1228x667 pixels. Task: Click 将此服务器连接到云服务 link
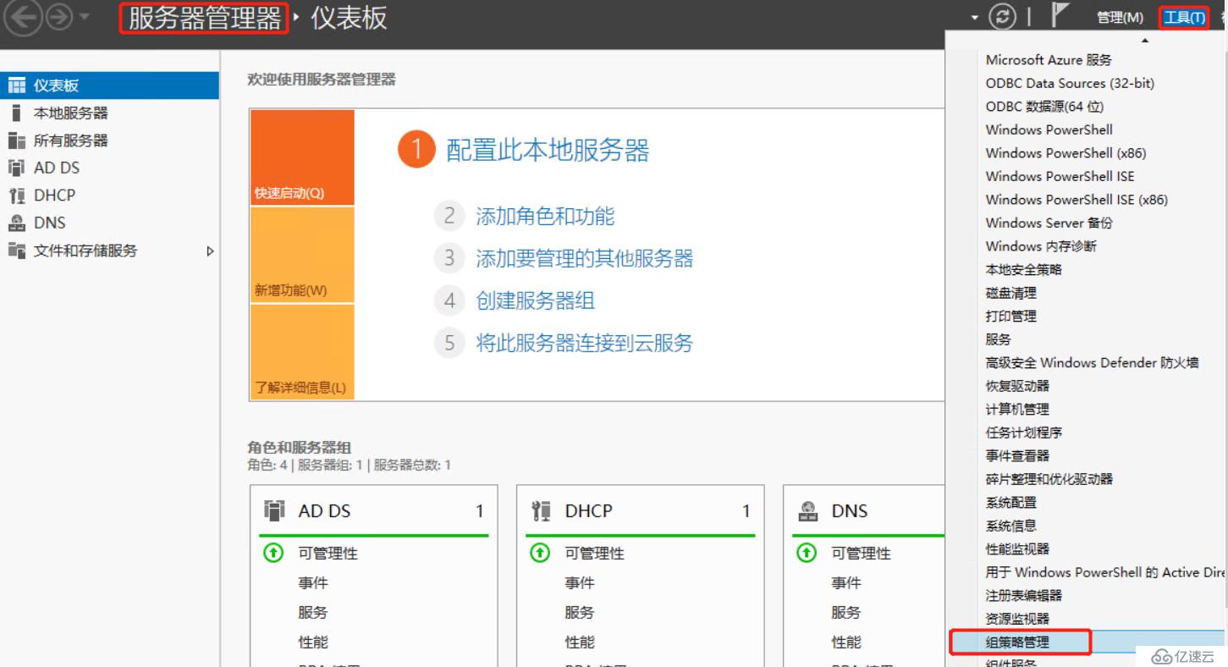tap(585, 343)
